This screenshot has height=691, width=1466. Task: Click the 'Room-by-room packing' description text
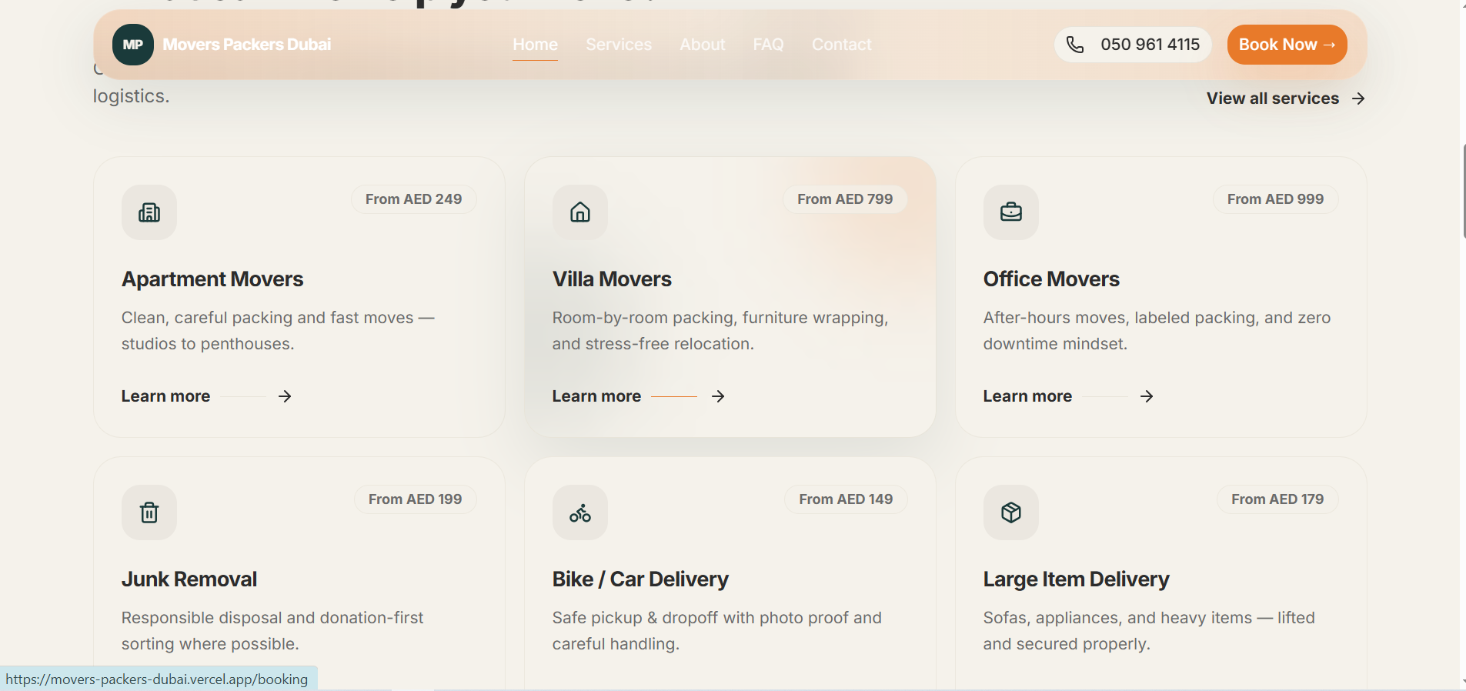click(x=720, y=331)
